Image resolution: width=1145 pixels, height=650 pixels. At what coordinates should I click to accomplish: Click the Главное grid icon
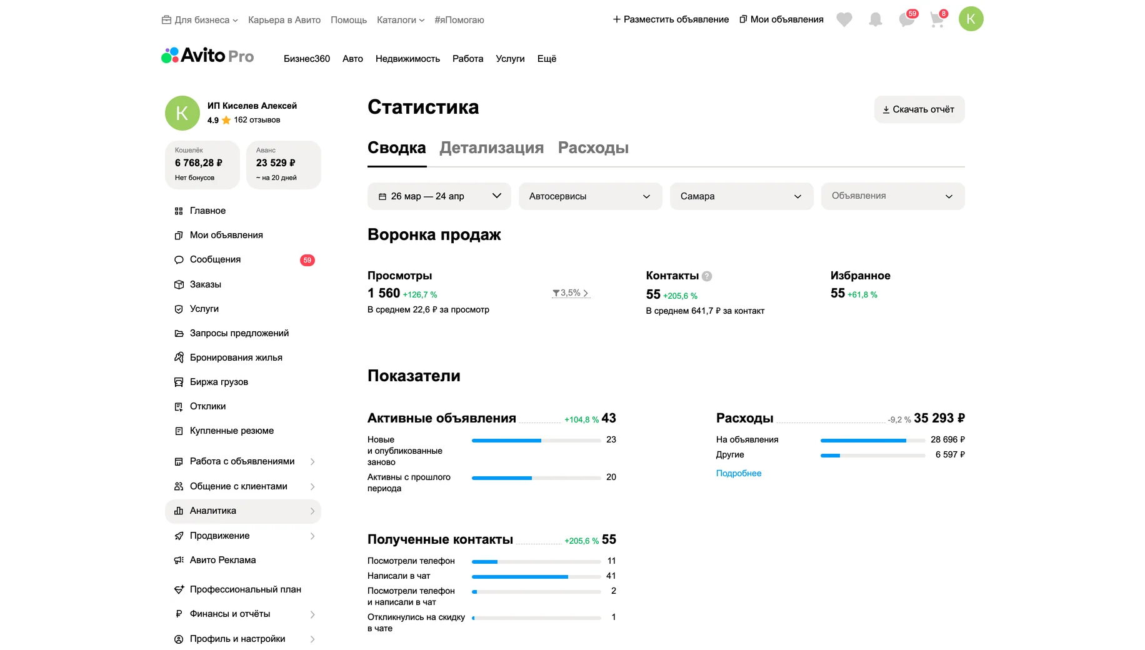[179, 211]
